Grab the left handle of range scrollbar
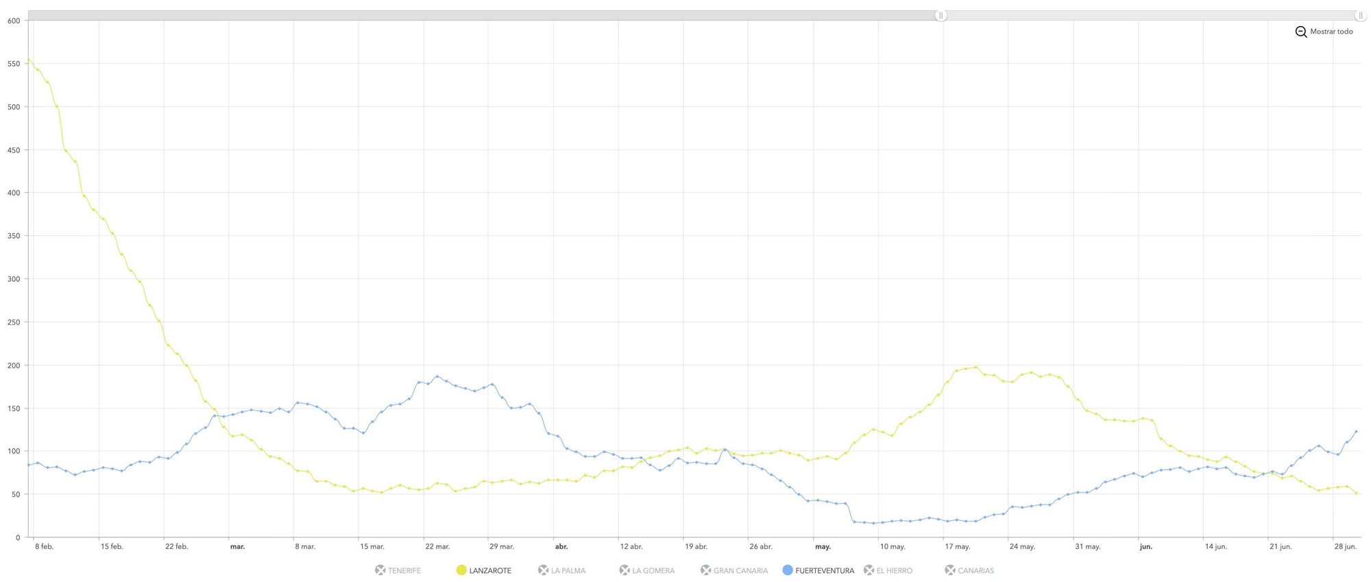 (x=941, y=15)
